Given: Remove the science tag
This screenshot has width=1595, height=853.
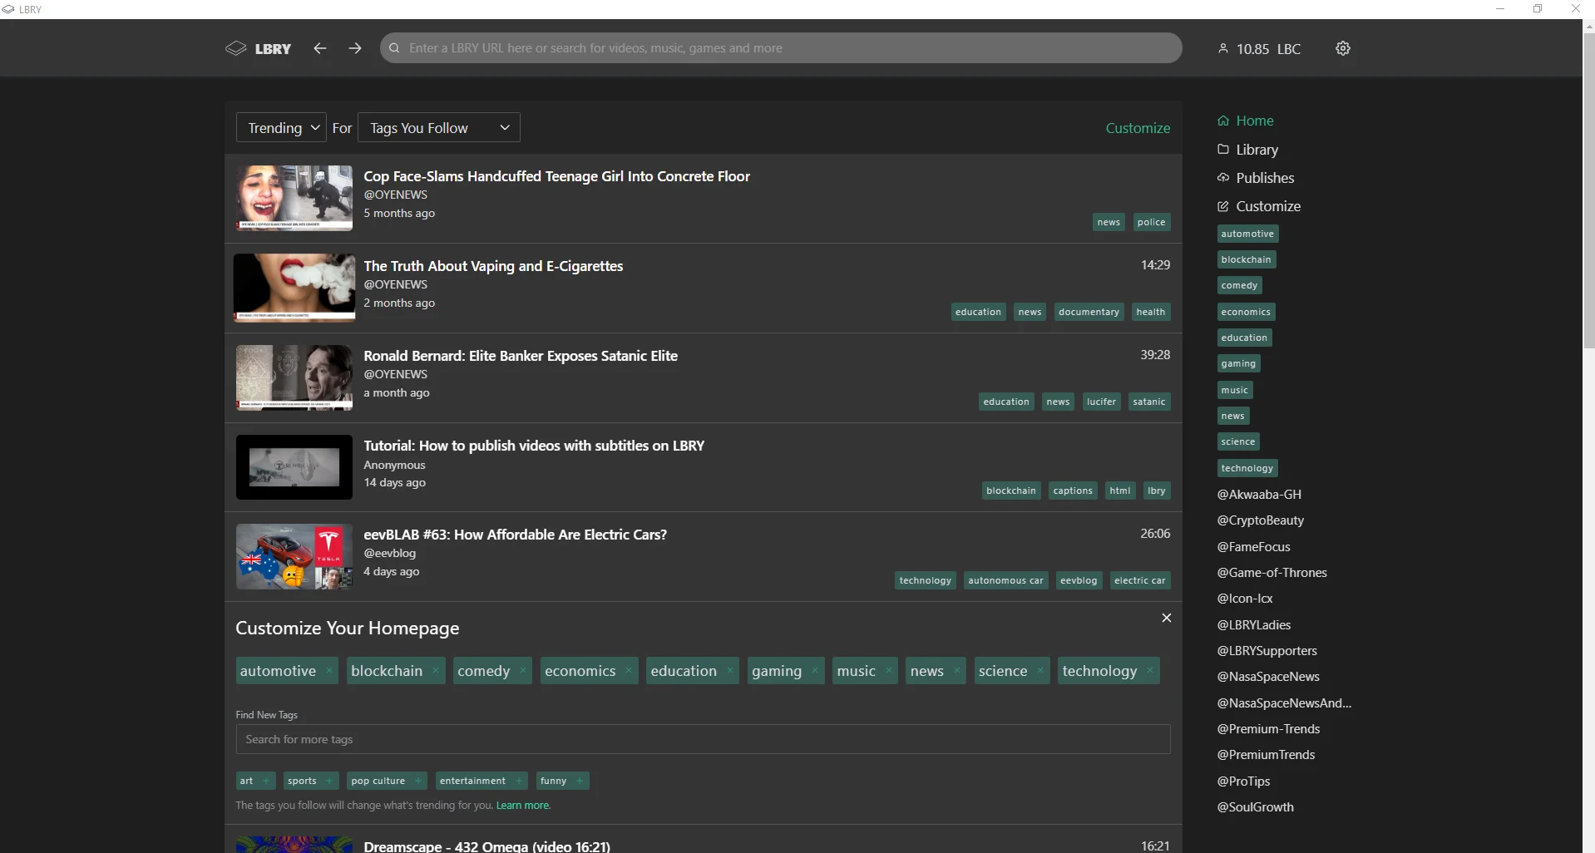Looking at the screenshot, I should pyautogui.click(x=1040, y=671).
